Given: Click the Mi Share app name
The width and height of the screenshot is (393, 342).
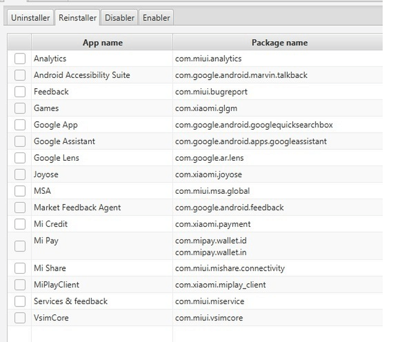Looking at the screenshot, I should point(50,268).
